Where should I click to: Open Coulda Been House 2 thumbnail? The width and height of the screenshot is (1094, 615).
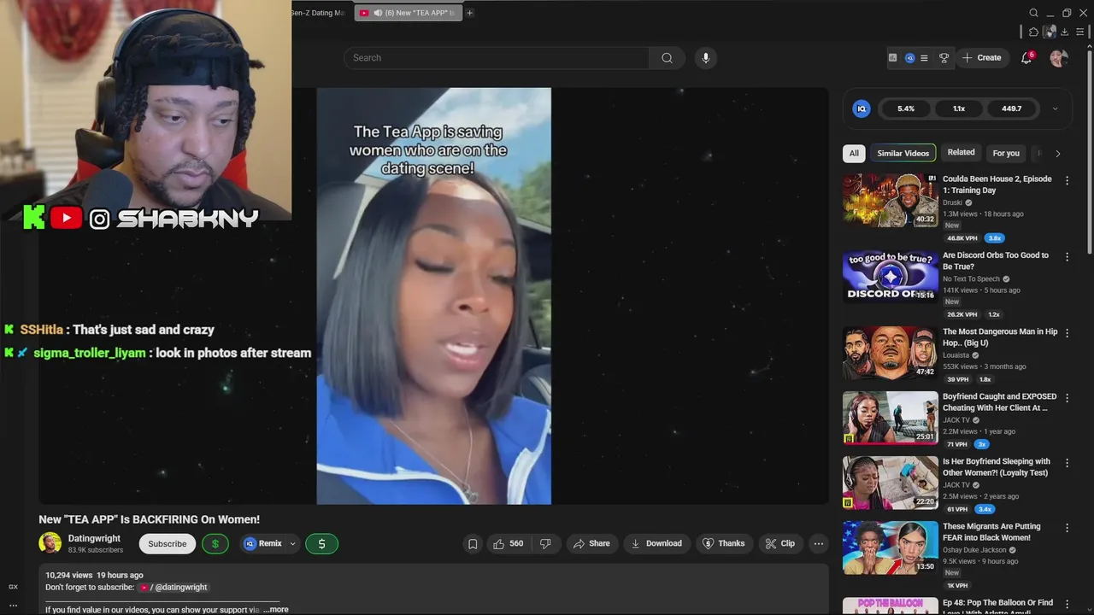coord(891,201)
